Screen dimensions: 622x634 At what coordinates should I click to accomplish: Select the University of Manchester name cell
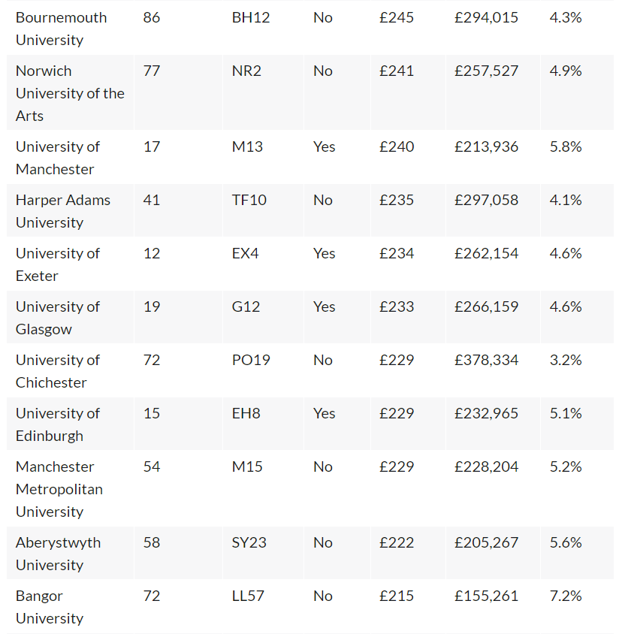70,158
